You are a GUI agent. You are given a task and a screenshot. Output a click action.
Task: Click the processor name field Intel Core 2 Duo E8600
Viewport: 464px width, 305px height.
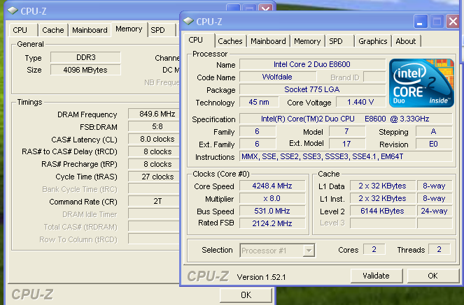pos(312,64)
